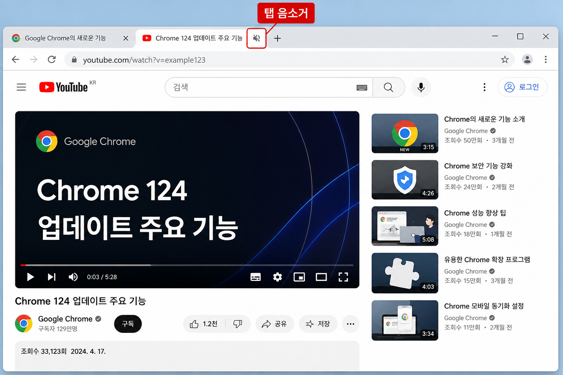Open a new tab with plus button
Viewport: 563px width, 375px height.
click(x=277, y=38)
